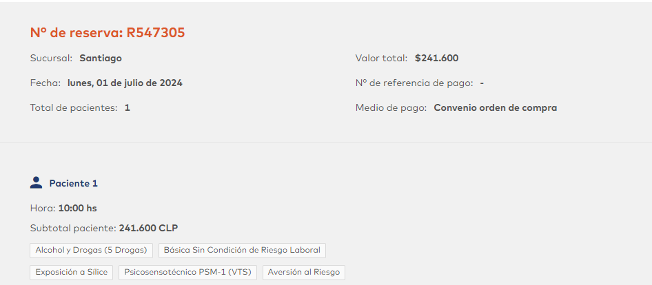
Task: Click the Total de pacientes count
Action: pyautogui.click(x=128, y=108)
